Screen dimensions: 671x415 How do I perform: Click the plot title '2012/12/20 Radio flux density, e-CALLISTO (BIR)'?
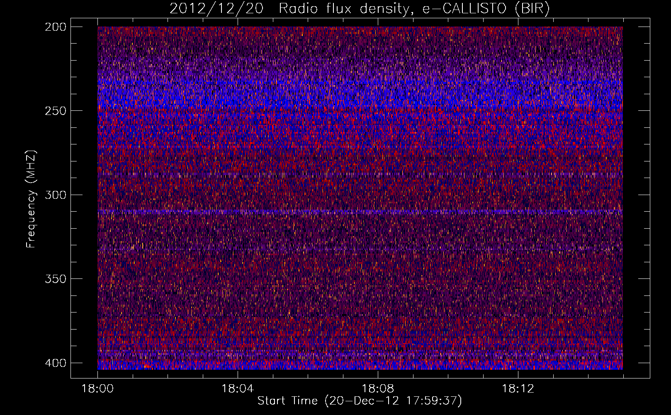360,8
